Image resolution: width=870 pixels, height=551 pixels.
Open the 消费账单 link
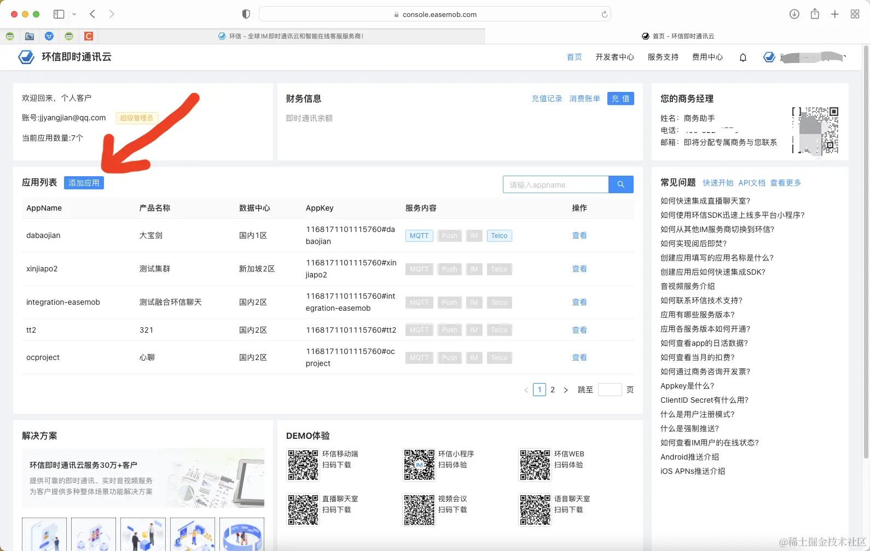(x=585, y=98)
